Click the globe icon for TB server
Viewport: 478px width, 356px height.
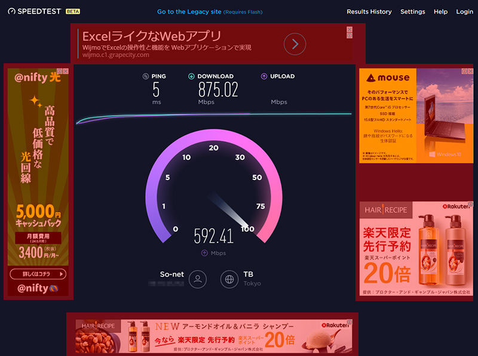pos(229,278)
